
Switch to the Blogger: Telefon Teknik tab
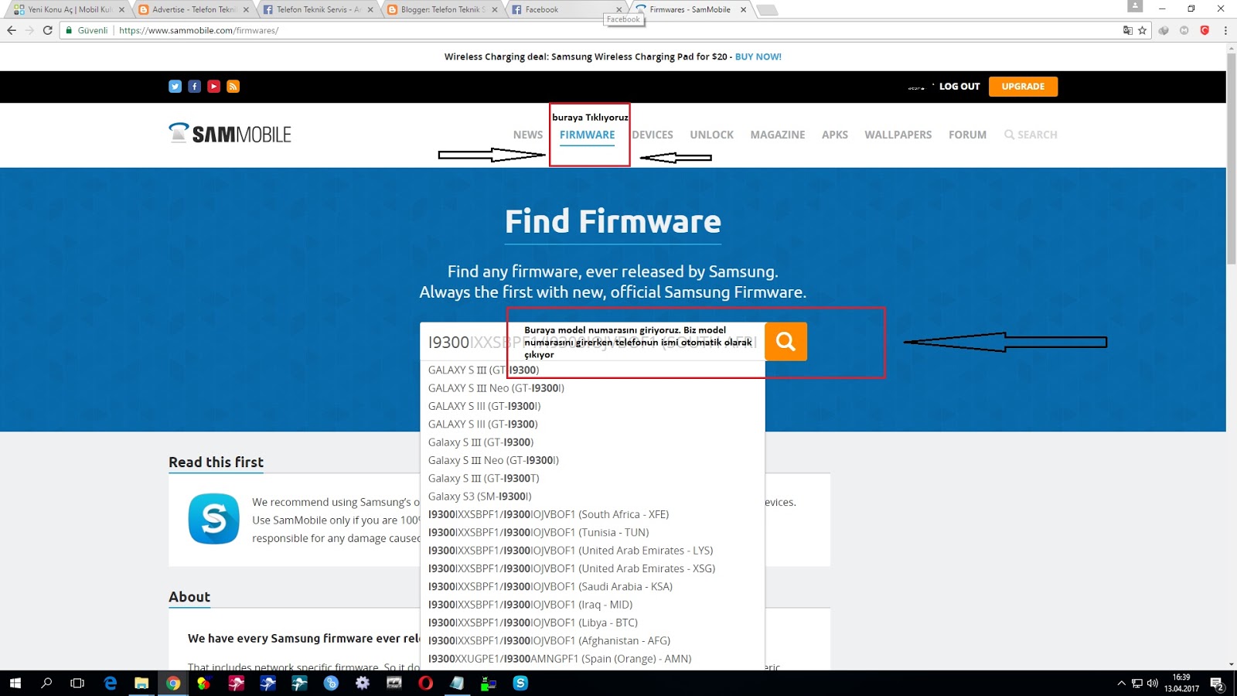pos(442,9)
